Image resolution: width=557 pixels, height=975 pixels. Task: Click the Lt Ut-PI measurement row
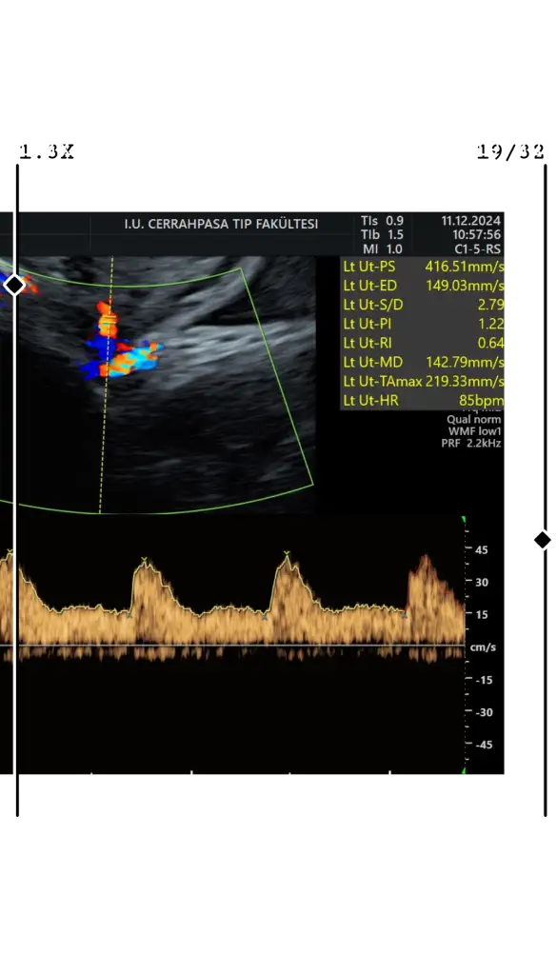[x=423, y=324]
